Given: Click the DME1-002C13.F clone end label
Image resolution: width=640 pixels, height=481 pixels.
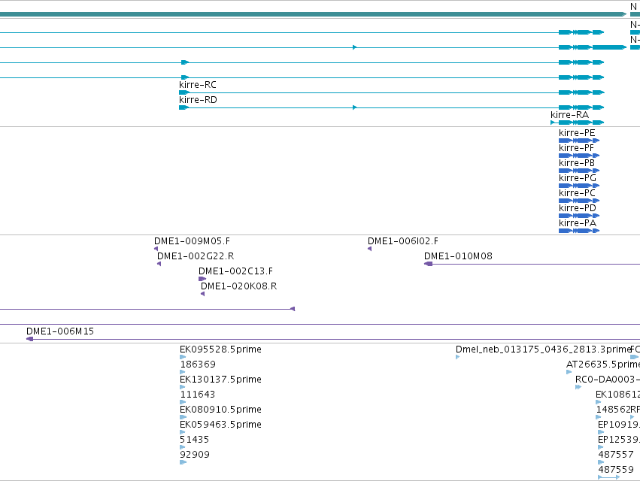Looking at the screenshot, I should (235, 271).
